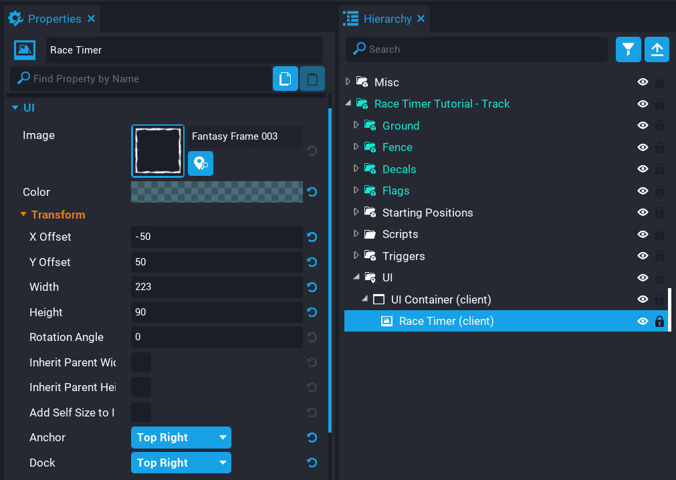
Task: Reset the Width property to default
Action: click(x=312, y=287)
